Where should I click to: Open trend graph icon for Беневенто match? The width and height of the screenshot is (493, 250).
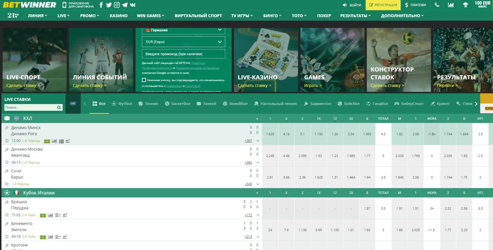tap(65, 237)
